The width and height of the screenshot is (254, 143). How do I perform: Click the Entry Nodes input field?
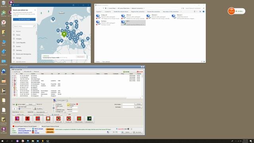click(x=128, y=104)
